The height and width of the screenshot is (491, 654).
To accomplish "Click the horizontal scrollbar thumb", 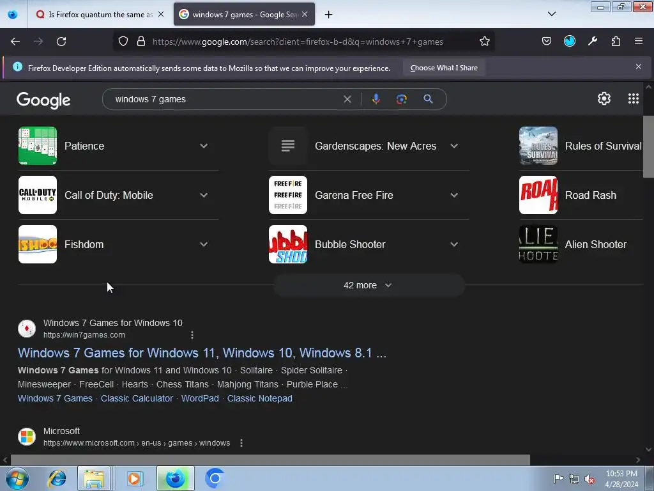I will click(270, 460).
